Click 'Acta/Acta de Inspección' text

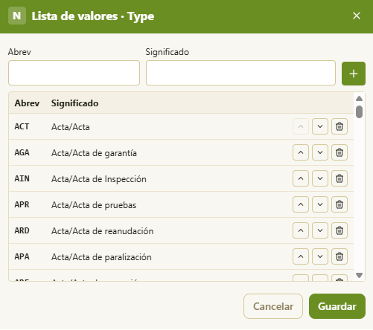(x=99, y=179)
